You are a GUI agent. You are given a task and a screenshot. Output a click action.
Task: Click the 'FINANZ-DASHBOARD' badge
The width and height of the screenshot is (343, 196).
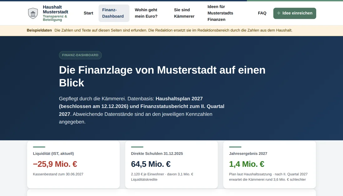pos(80,55)
